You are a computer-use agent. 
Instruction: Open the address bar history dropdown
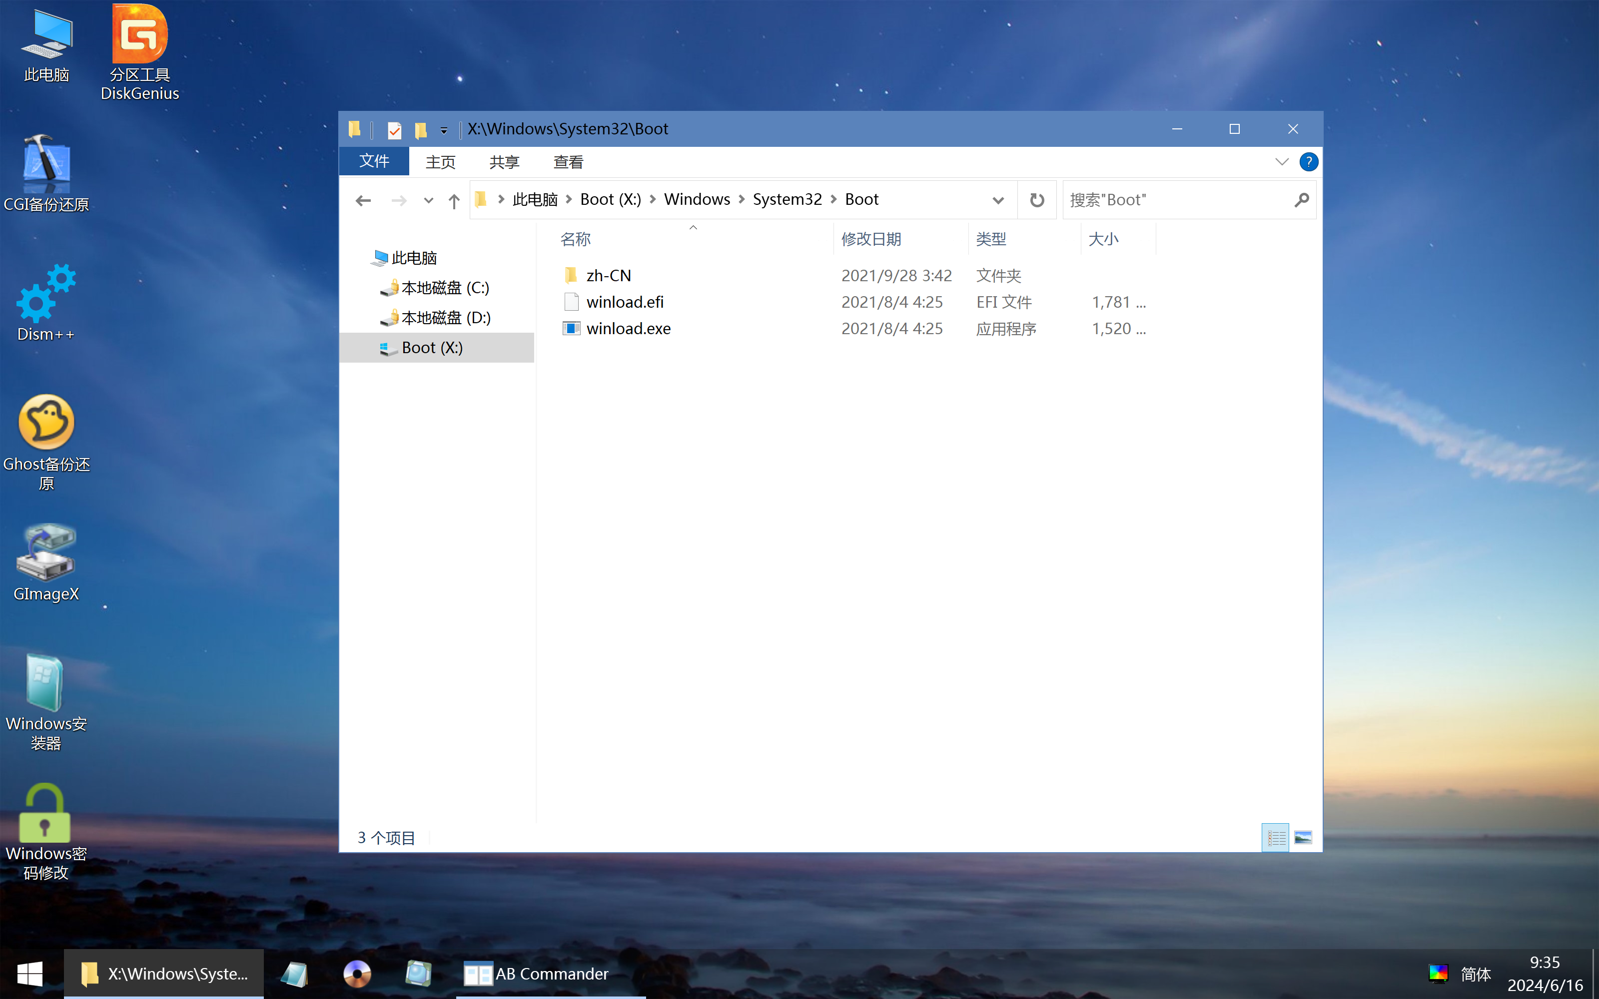pyautogui.click(x=998, y=200)
